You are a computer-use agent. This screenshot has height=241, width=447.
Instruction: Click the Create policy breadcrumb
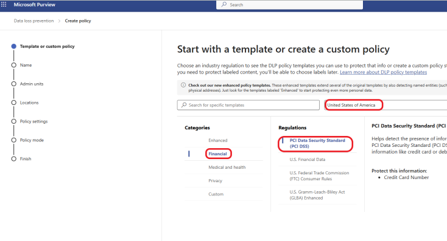click(78, 21)
